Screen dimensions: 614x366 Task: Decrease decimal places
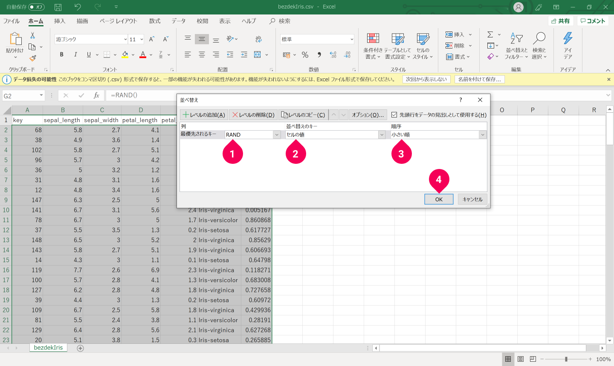[347, 54]
